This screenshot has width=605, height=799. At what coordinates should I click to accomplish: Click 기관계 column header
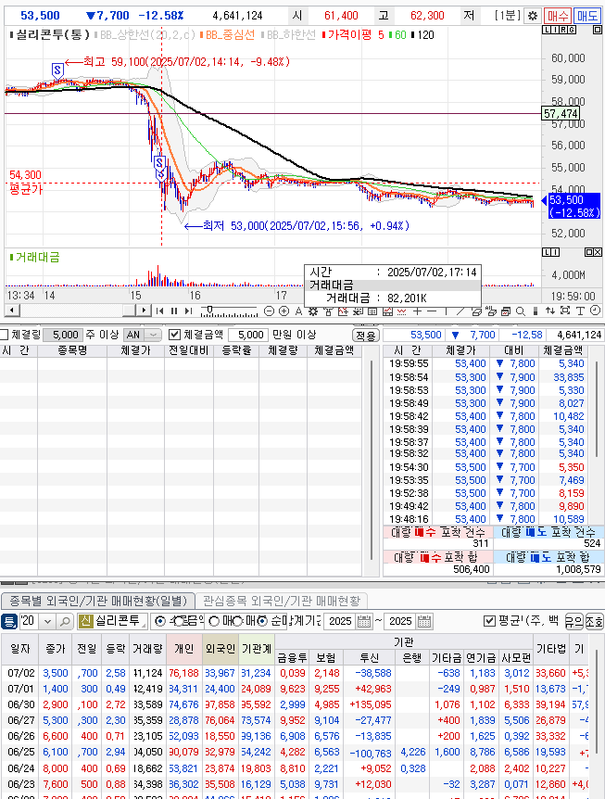coord(256,649)
